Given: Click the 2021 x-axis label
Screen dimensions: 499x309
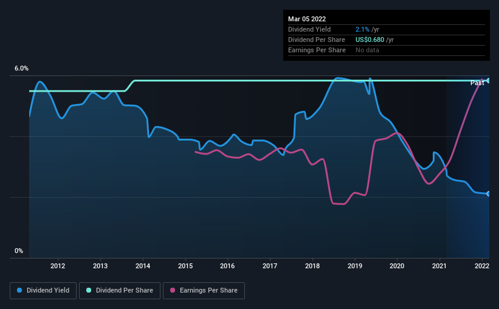Looking at the screenshot, I should pos(439,266).
